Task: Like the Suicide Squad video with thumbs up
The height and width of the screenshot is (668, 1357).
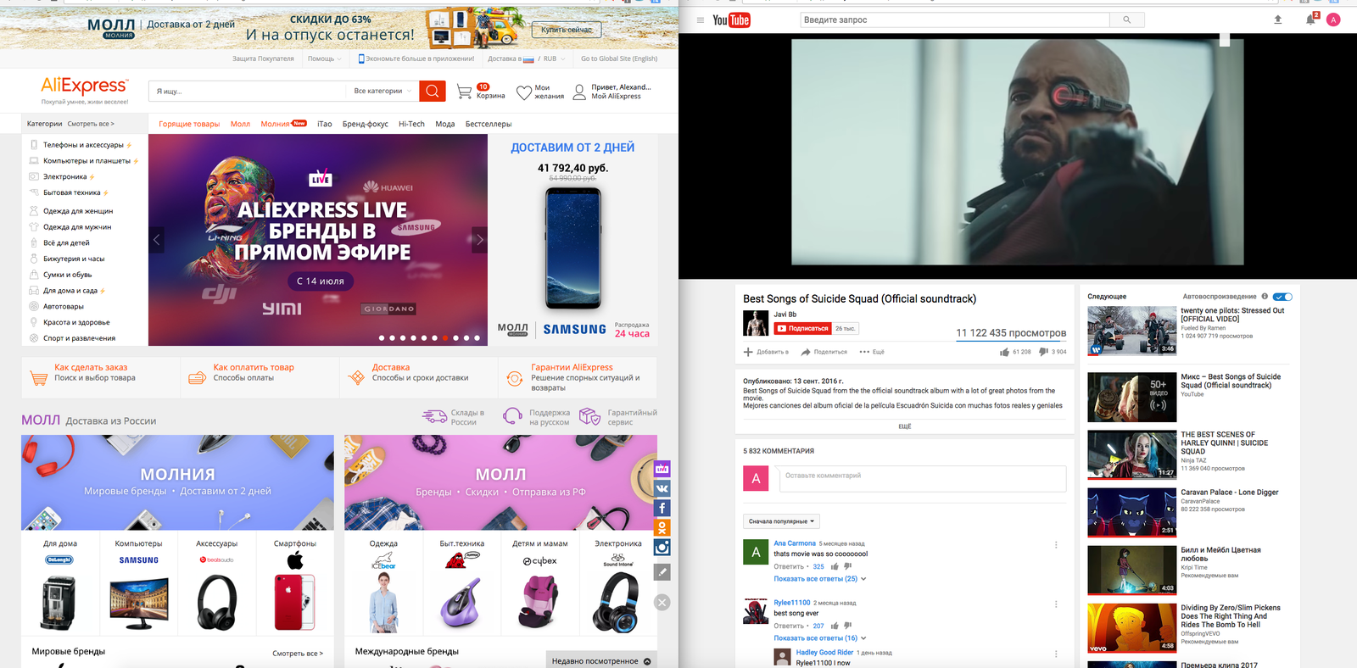Action: 1004,352
